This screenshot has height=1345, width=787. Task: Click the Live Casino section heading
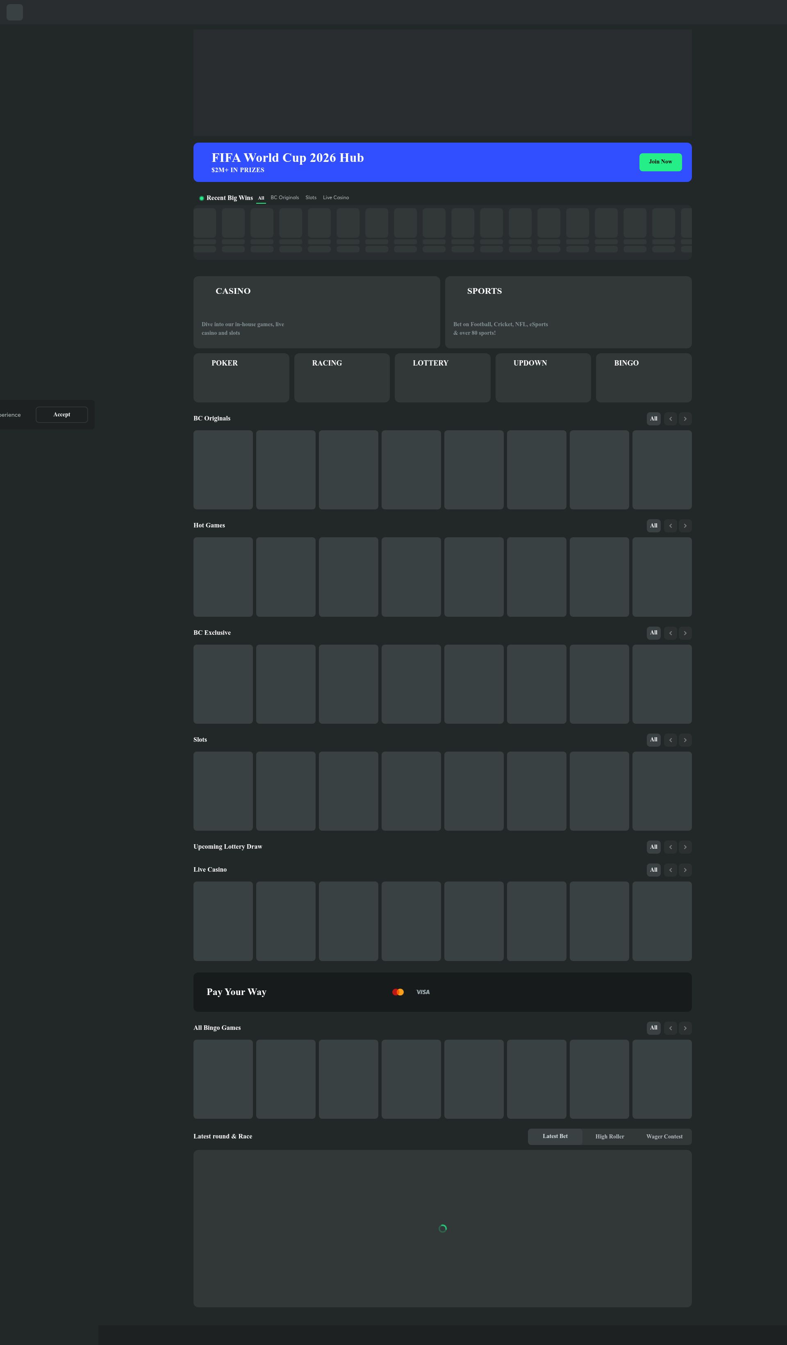[x=210, y=870]
